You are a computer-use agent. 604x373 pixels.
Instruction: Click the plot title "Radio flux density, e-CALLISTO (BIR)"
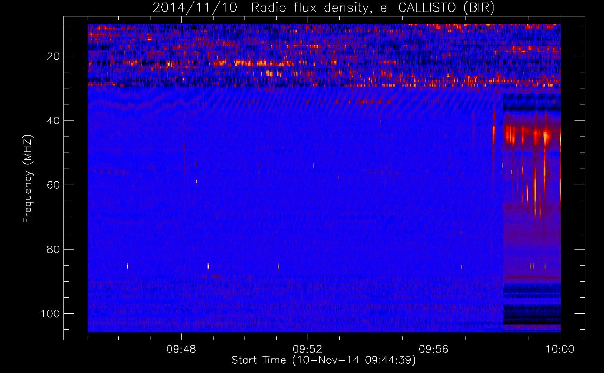373,8
